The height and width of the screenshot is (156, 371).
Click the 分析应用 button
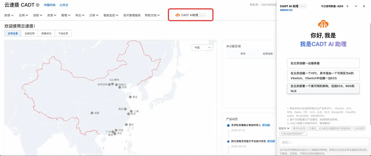pyautogui.click(x=359, y=128)
